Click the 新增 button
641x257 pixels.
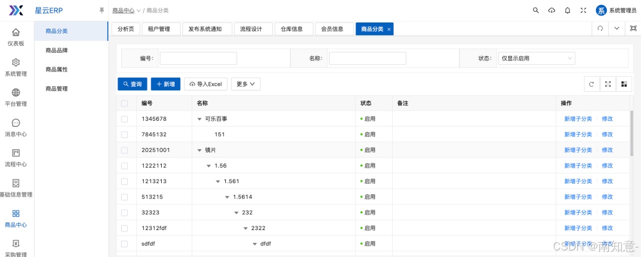pos(166,84)
